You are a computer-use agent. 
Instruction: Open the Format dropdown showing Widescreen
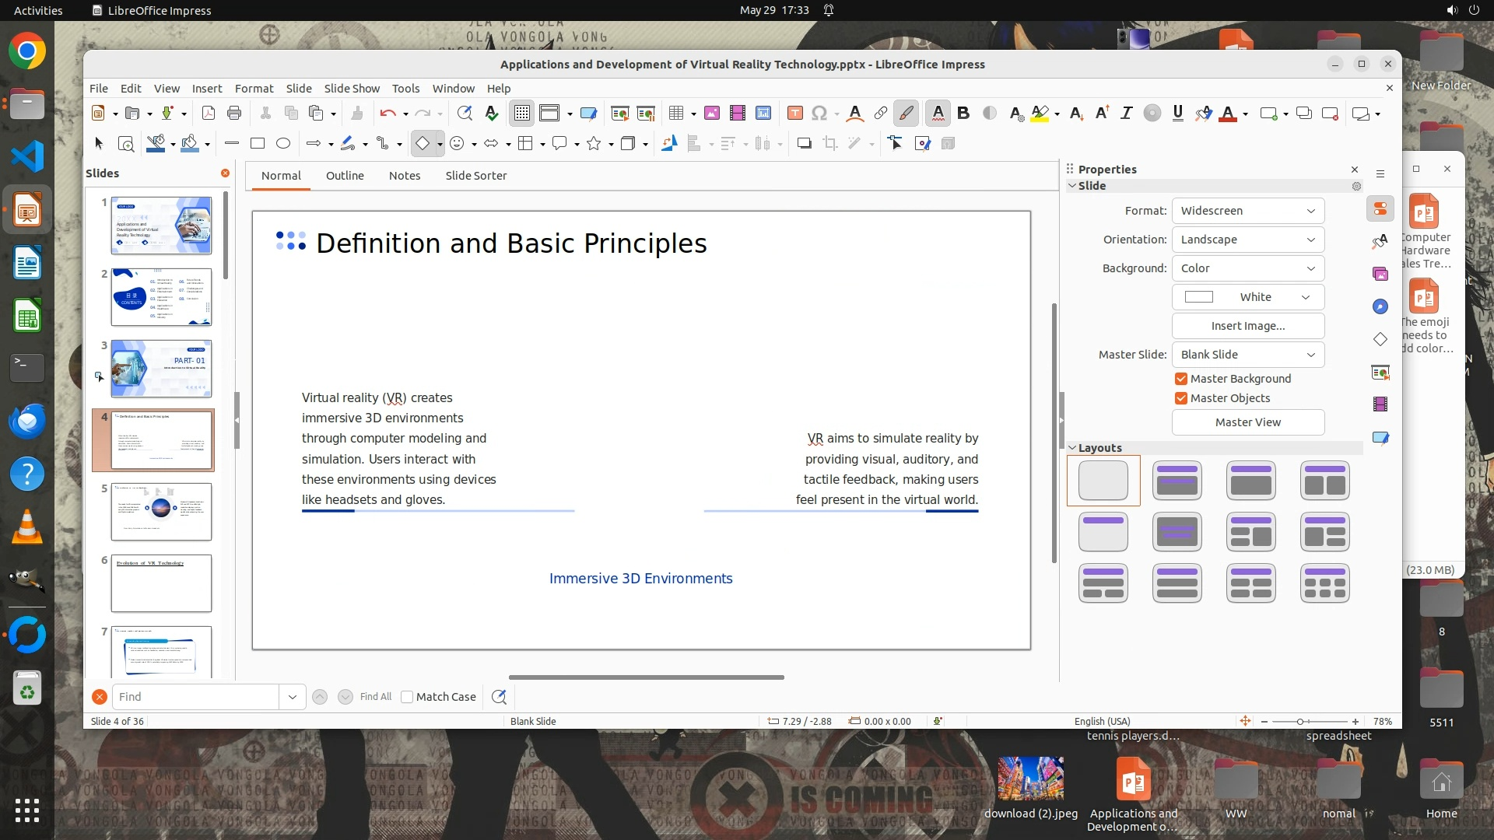tap(1247, 211)
